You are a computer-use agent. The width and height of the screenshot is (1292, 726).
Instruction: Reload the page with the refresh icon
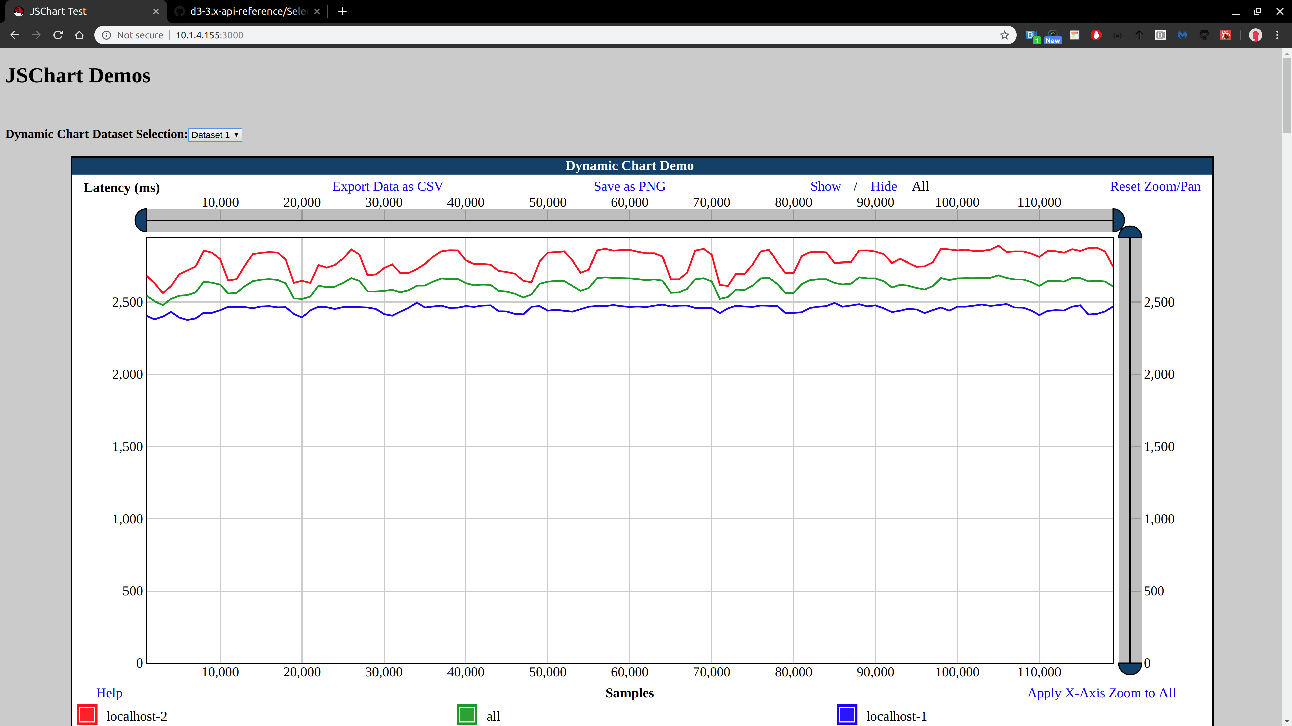point(58,35)
